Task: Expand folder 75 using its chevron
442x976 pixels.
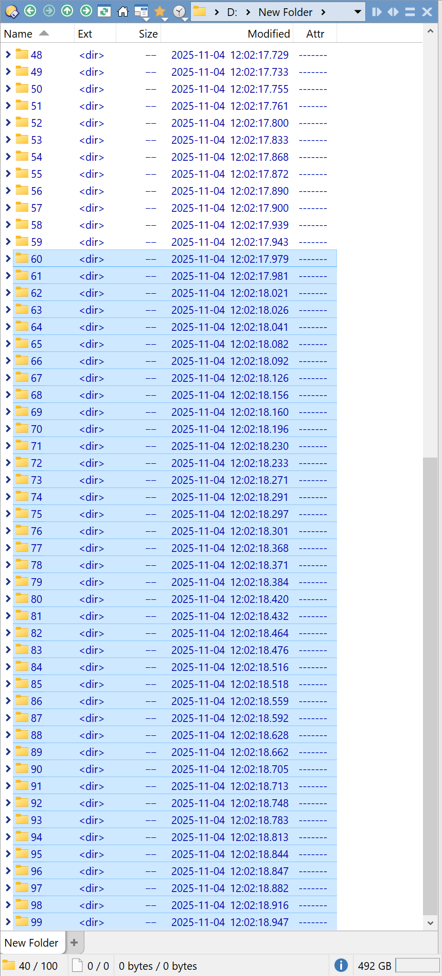Action: coord(8,514)
